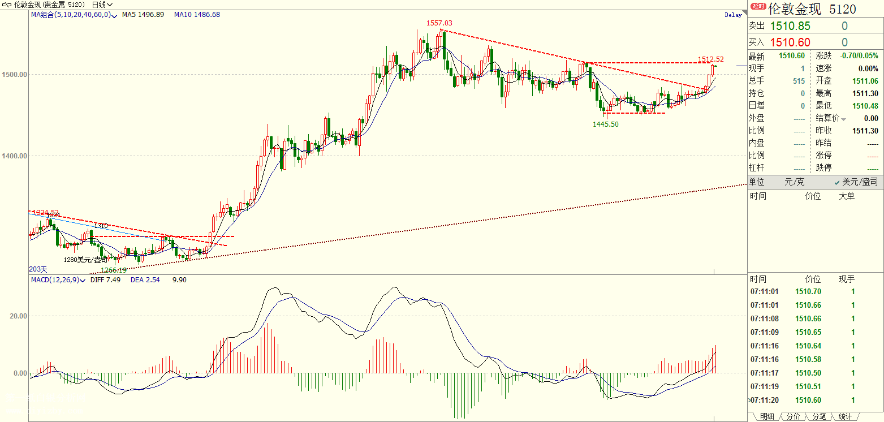Click the 买入 buy price 1510.60

[790, 42]
